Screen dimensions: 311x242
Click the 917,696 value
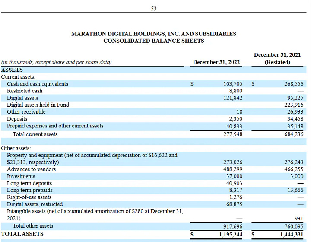pyautogui.click(x=233, y=226)
